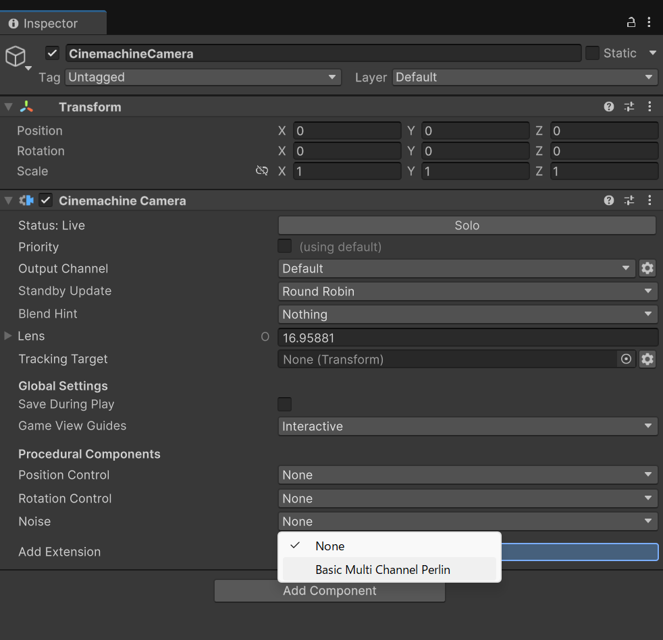The width and height of the screenshot is (663, 640).
Task: Open the Output Channel dropdown
Action: pyautogui.click(x=456, y=268)
